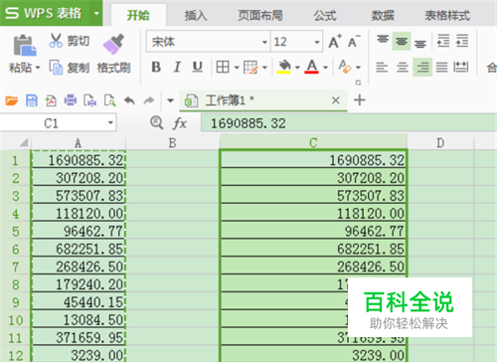The width and height of the screenshot is (497, 362).
Task: Click the clear formatting eraser icon
Action: click(345, 67)
